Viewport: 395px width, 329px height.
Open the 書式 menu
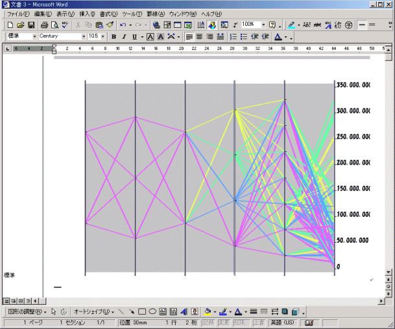108,14
